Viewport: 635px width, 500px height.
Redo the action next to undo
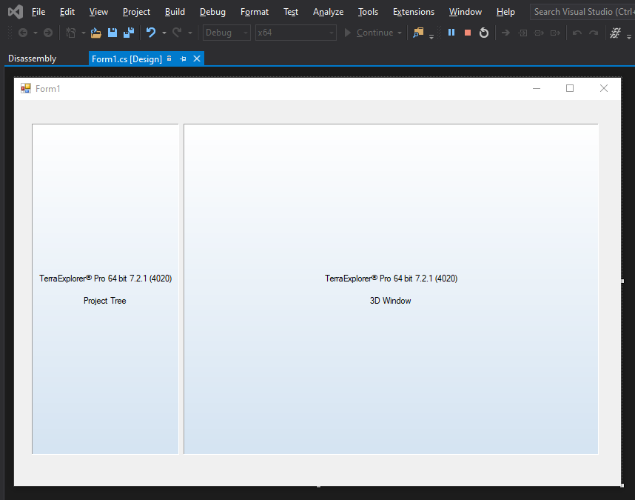click(x=177, y=33)
